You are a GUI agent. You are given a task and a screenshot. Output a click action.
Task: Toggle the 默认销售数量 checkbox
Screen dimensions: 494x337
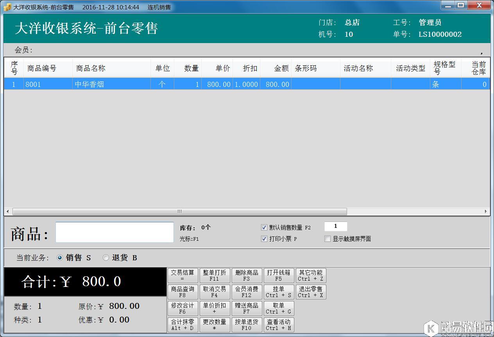pyautogui.click(x=264, y=227)
